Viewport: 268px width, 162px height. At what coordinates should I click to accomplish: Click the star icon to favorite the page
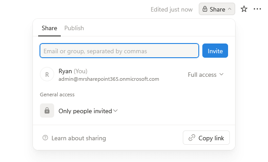244,9
